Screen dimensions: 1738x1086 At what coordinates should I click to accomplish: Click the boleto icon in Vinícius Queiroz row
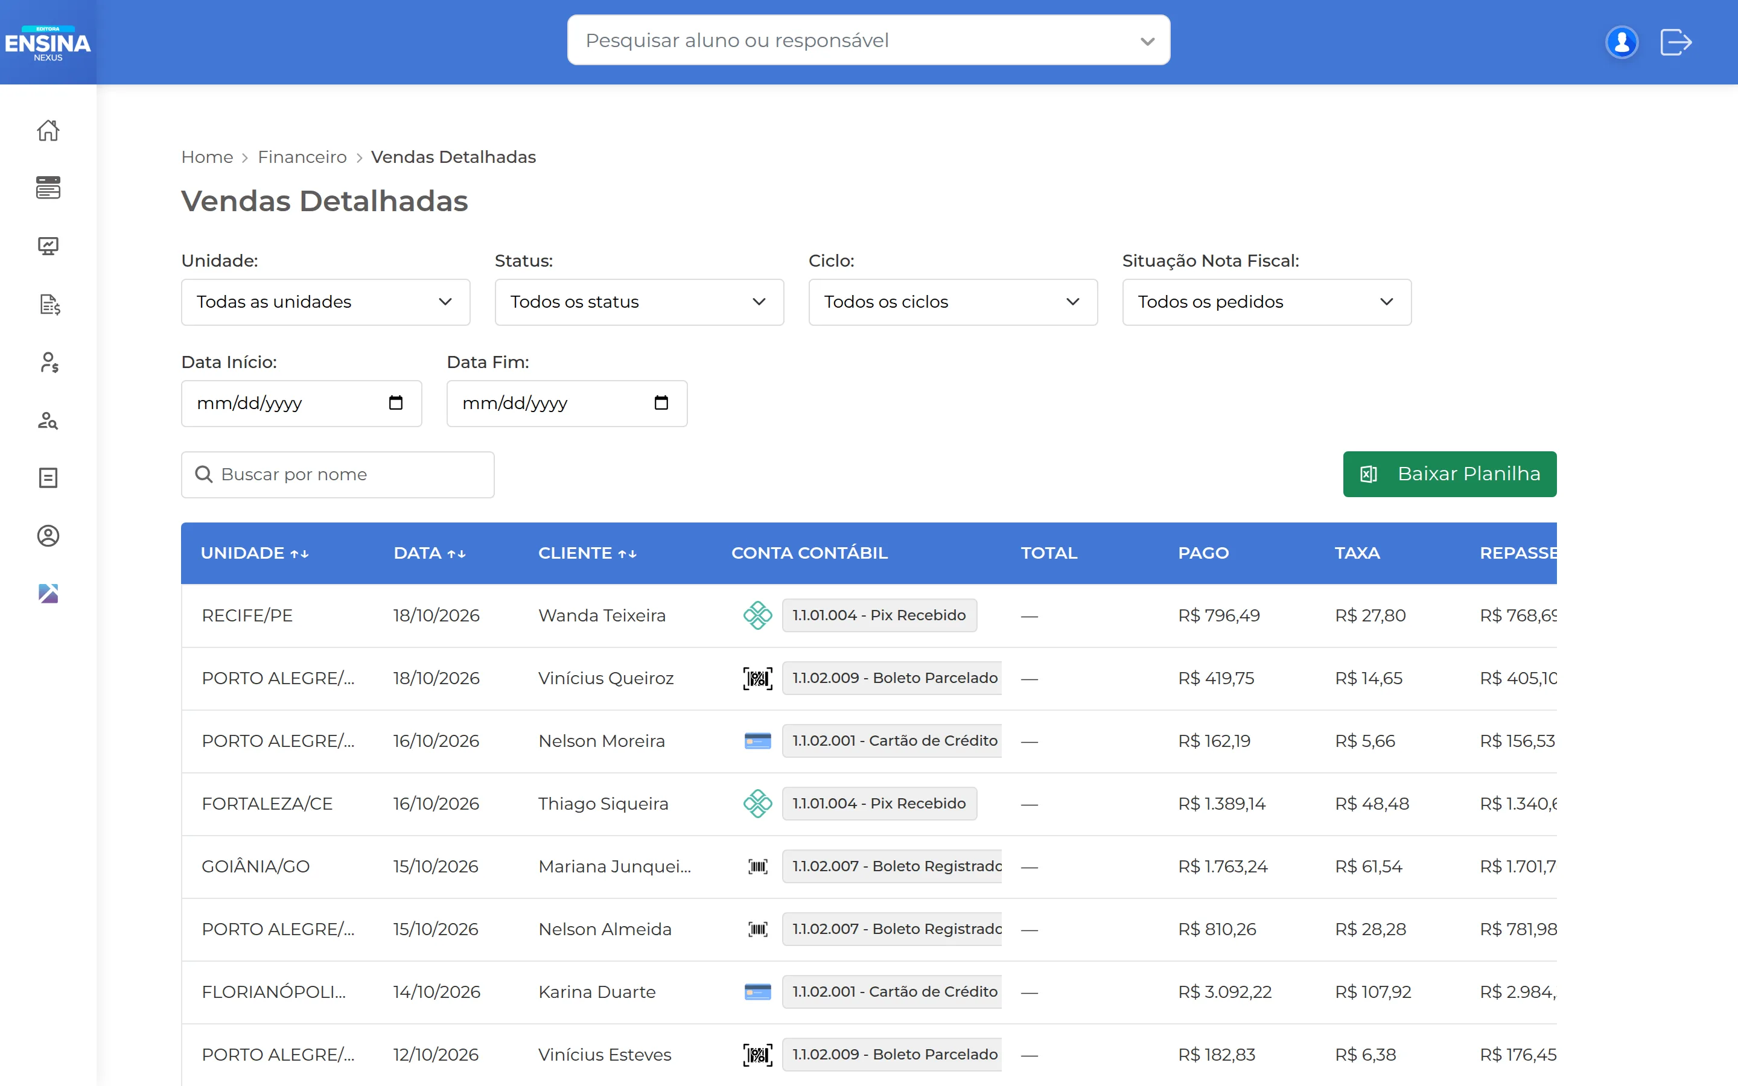click(x=758, y=678)
